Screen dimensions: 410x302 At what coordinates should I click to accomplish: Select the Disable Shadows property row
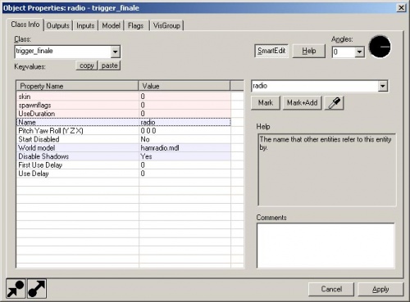coord(124,156)
